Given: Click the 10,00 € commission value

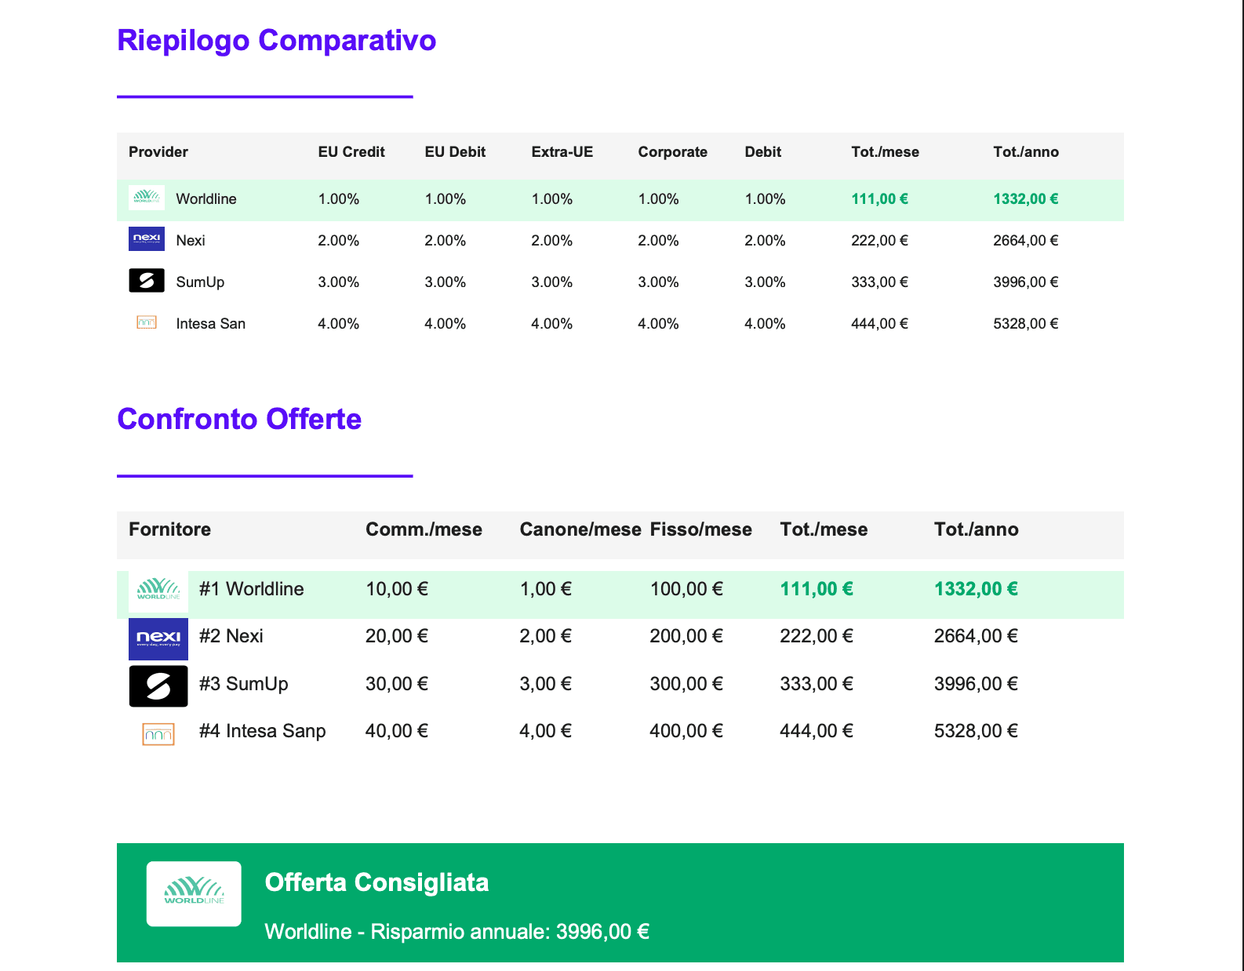Looking at the screenshot, I should (x=397, y=589).
